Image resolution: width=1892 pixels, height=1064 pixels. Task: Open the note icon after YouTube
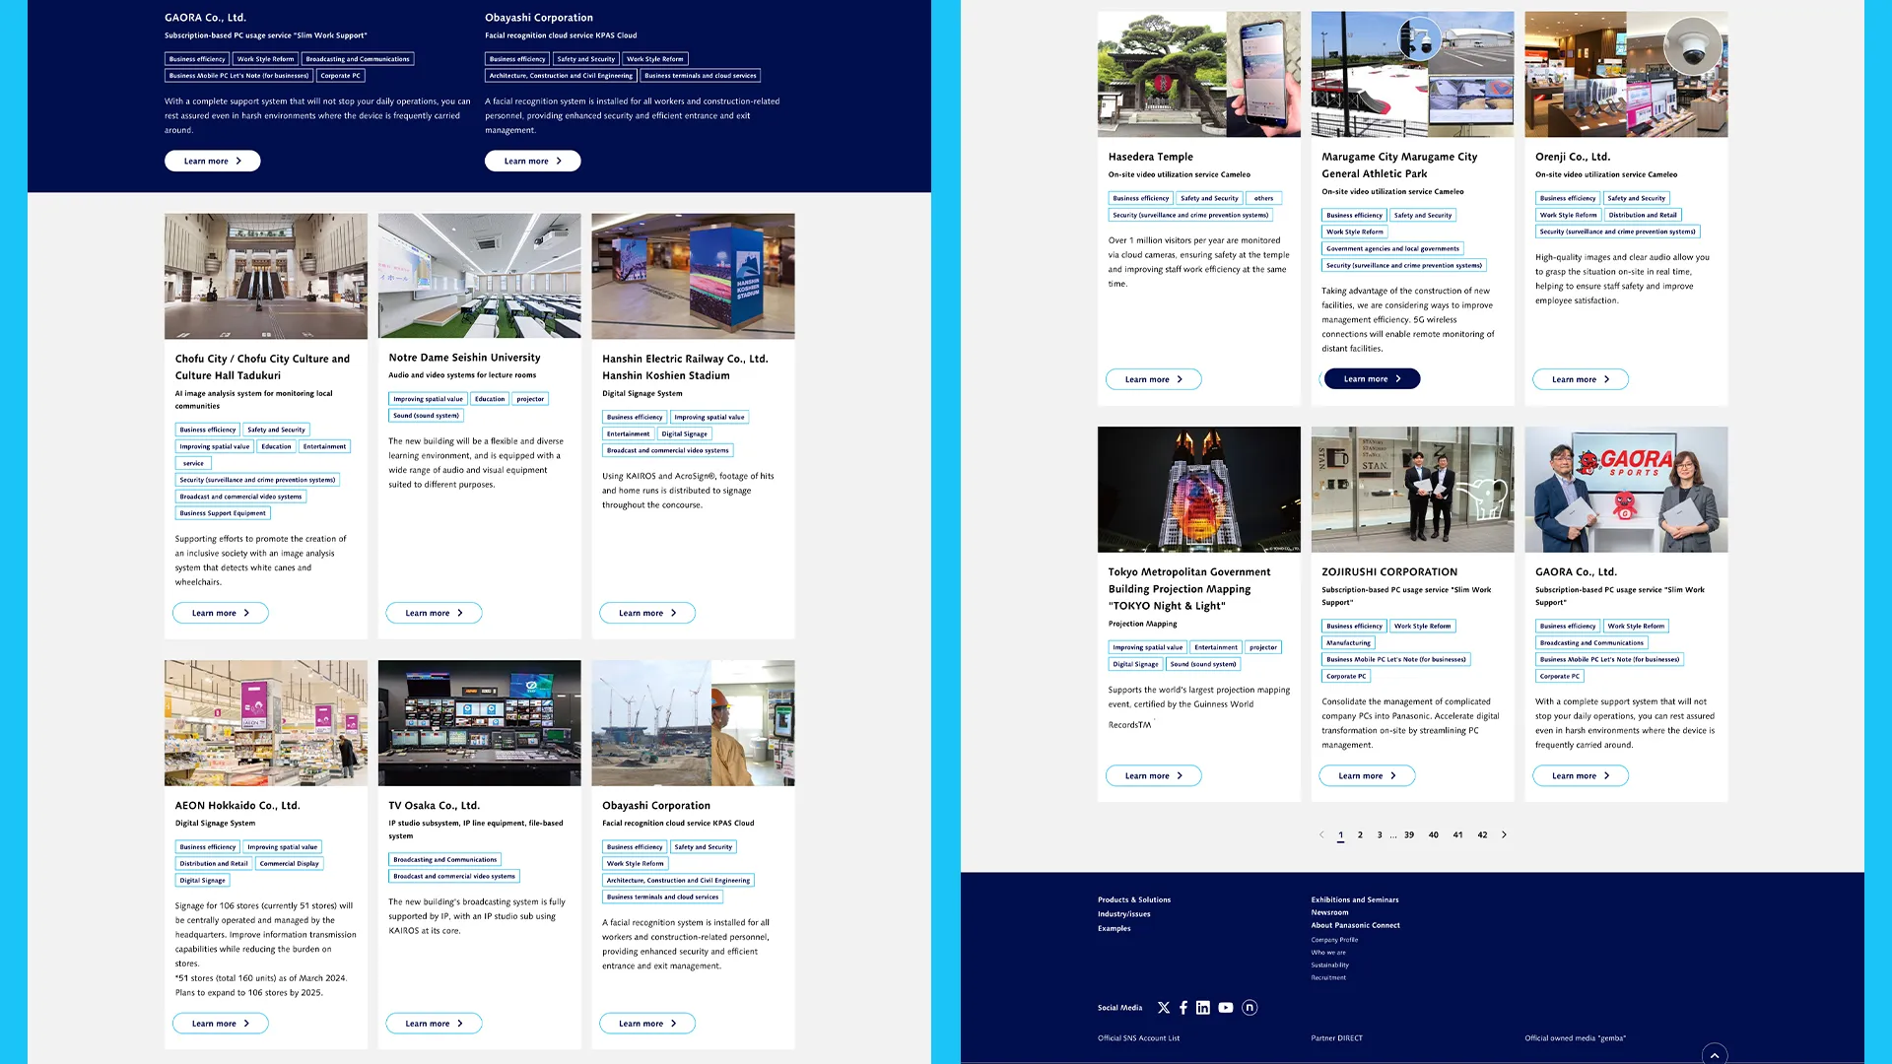[1250, 1008]
